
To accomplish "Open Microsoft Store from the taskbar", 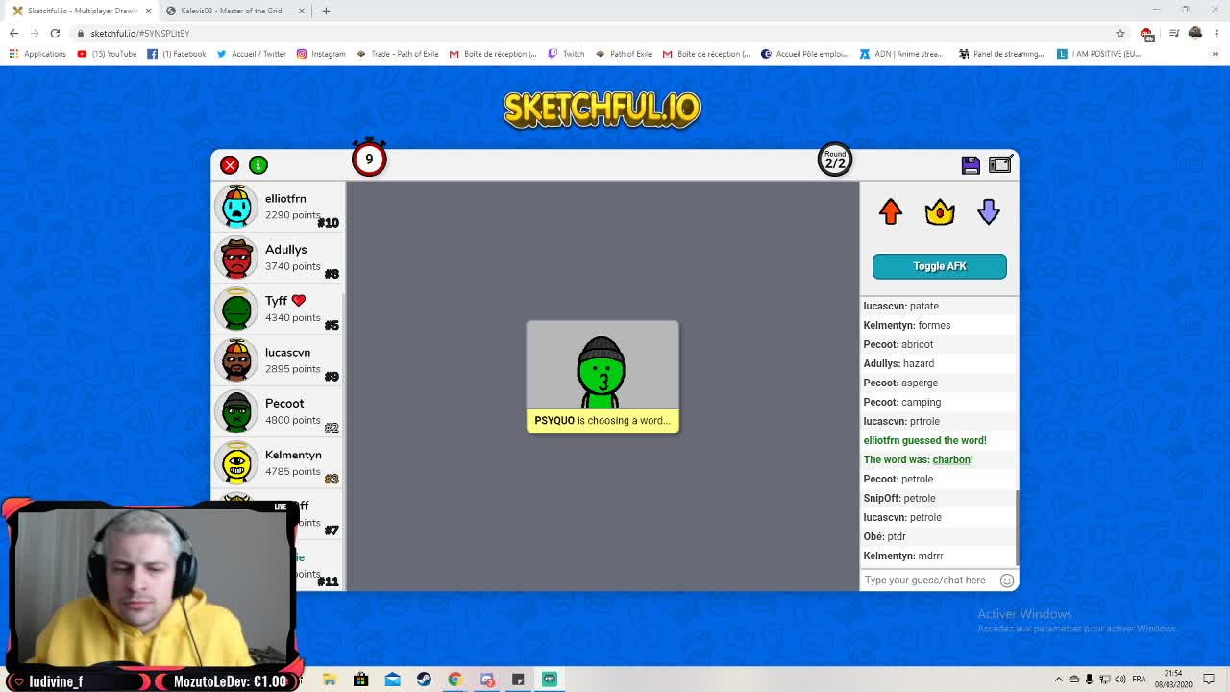I will tap(361, 680).
